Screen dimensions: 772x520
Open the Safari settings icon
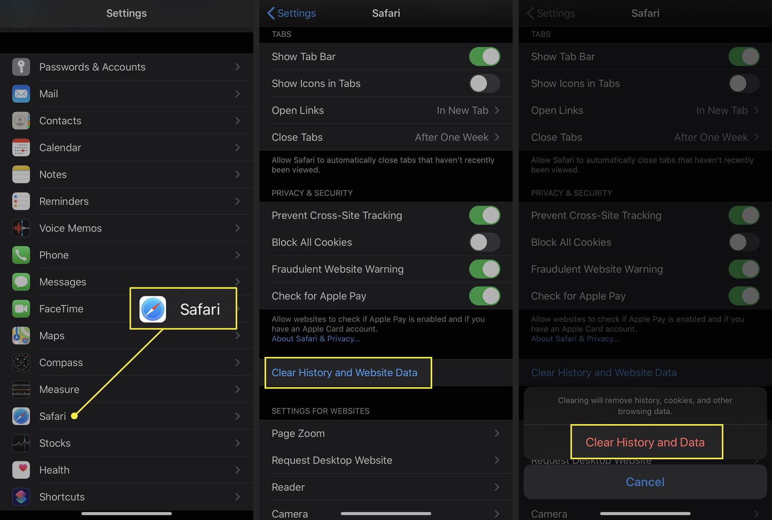pos(21,416)
